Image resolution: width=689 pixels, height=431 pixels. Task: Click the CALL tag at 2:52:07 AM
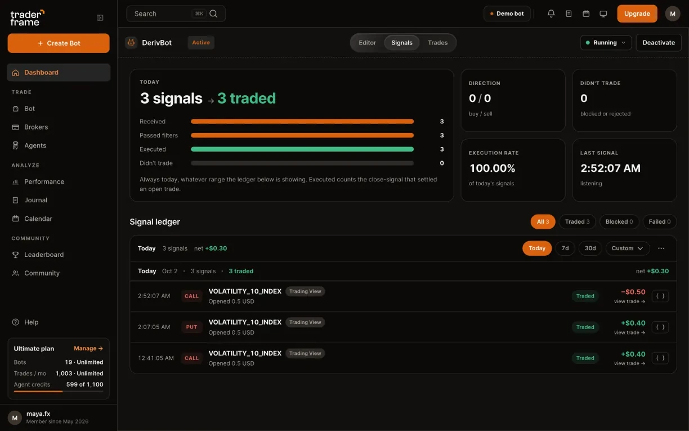pos(192,296)
